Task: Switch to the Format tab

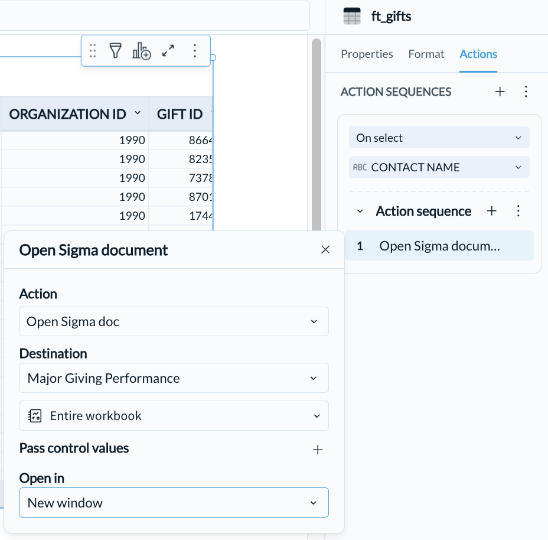Action: (x=426, y=54)
